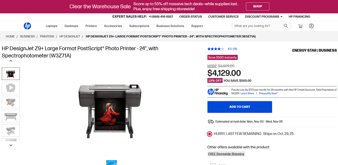This screenshot has height=165, width=338.
Task: Tick the add-on checkbox below shipping offer
Action: pos(213,164)
